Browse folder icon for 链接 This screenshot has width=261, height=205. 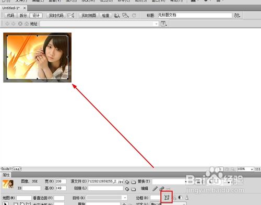[x=134, y=189]
